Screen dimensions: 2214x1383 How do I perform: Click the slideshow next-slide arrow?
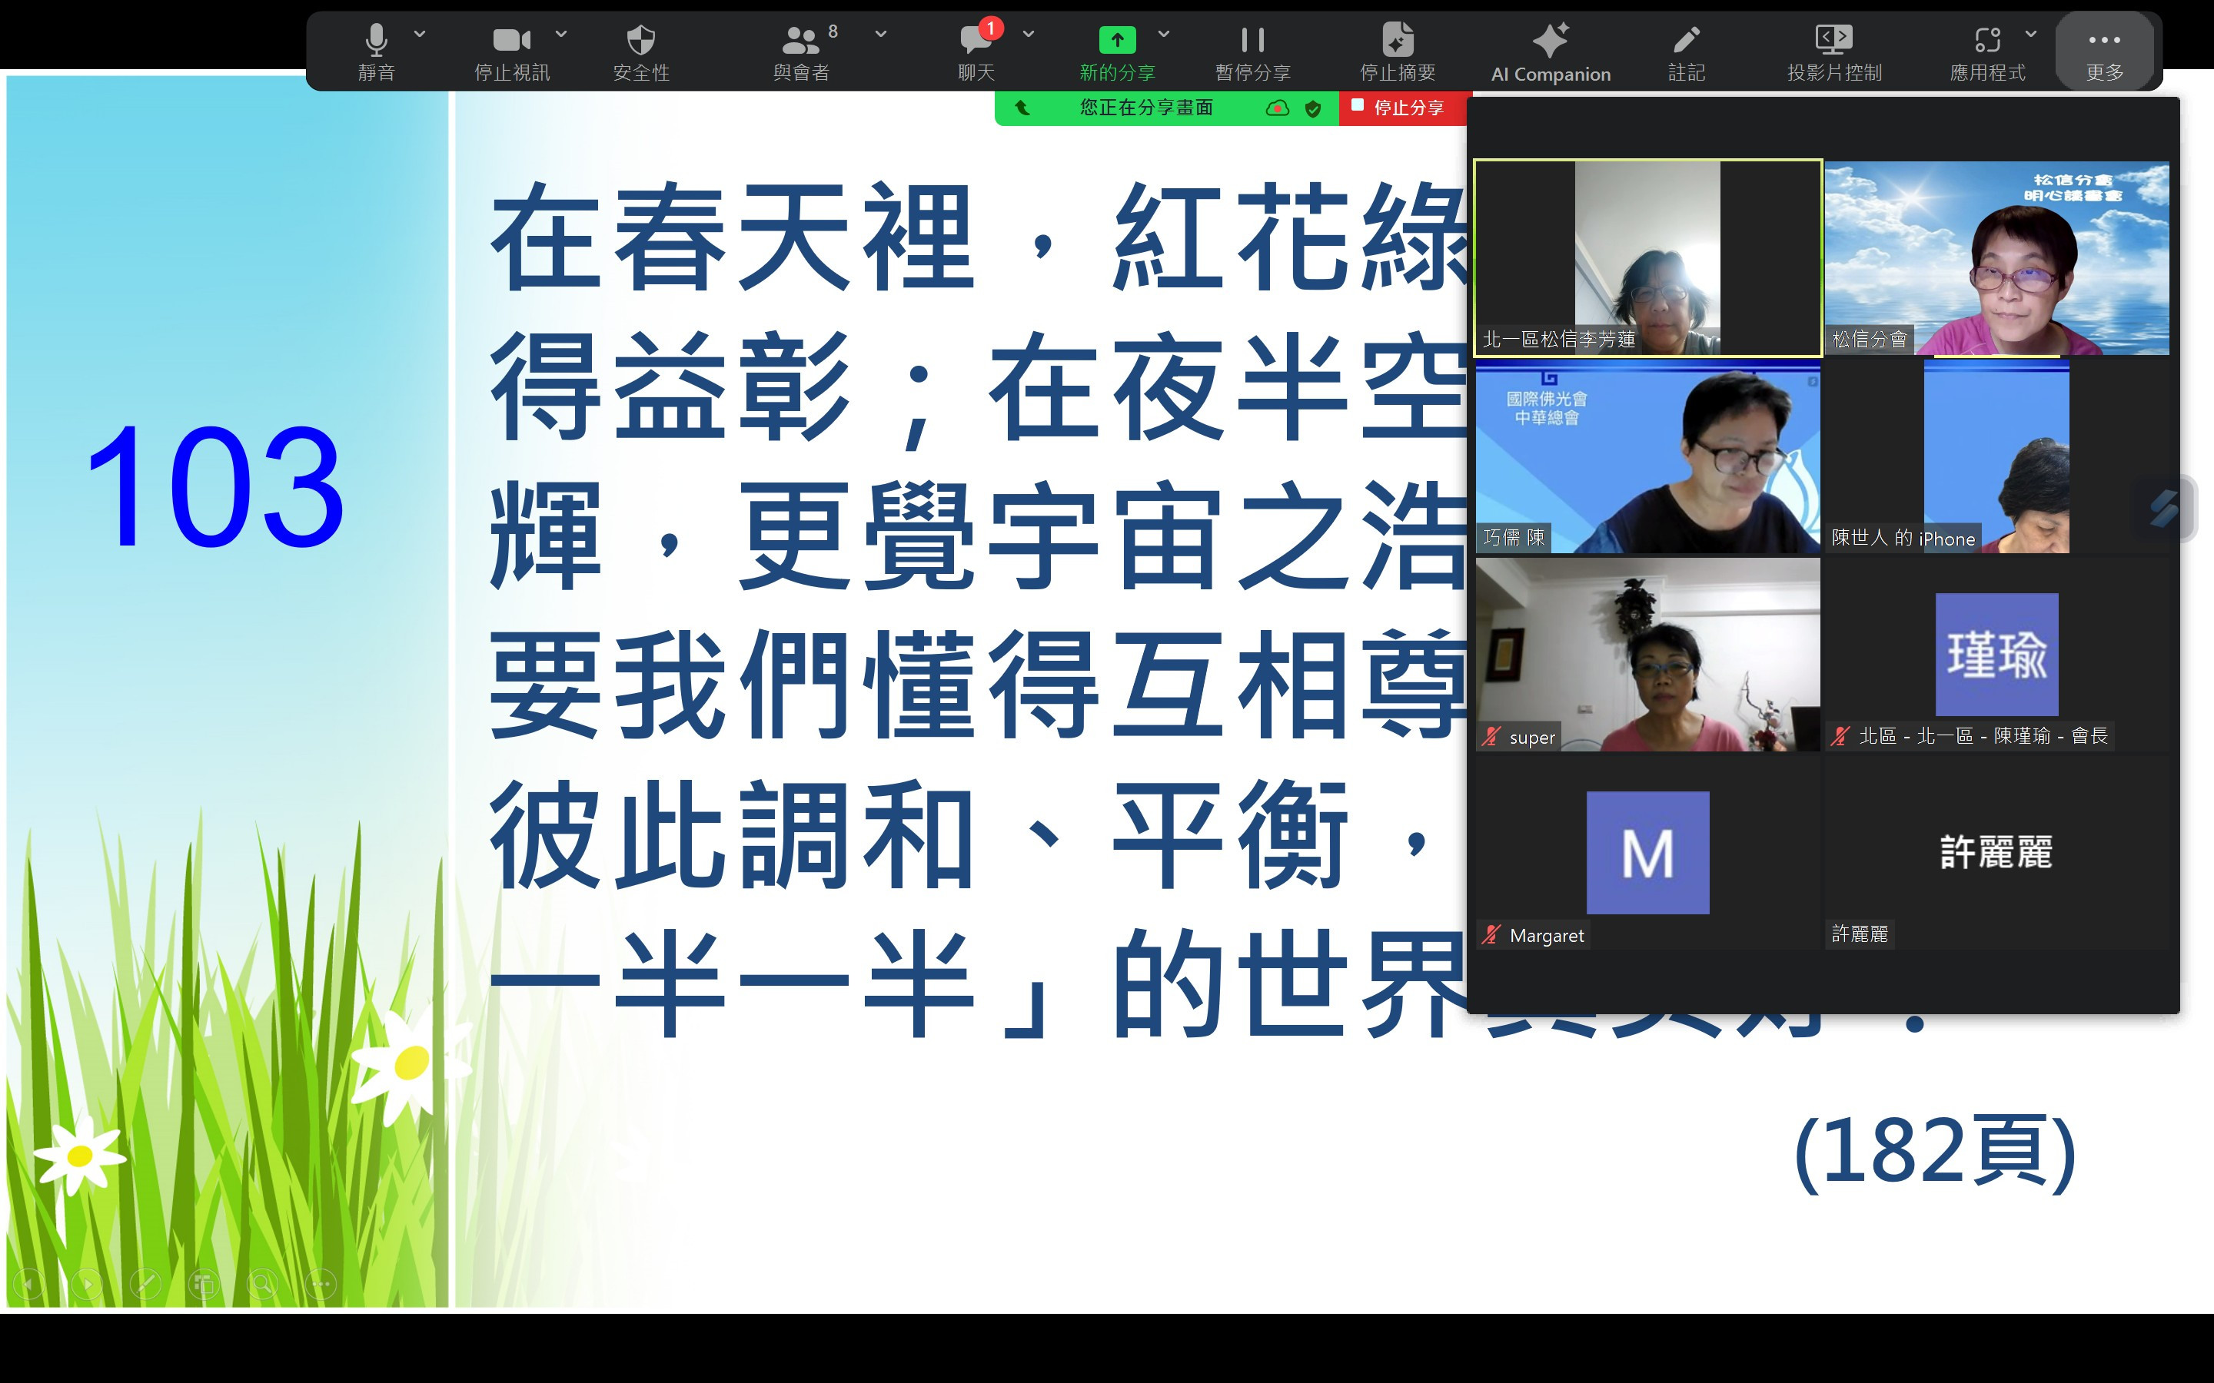[x=87, y=1284]
